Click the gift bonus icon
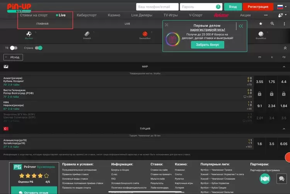Viewport: 290px width, 194px height. point(172,39)
